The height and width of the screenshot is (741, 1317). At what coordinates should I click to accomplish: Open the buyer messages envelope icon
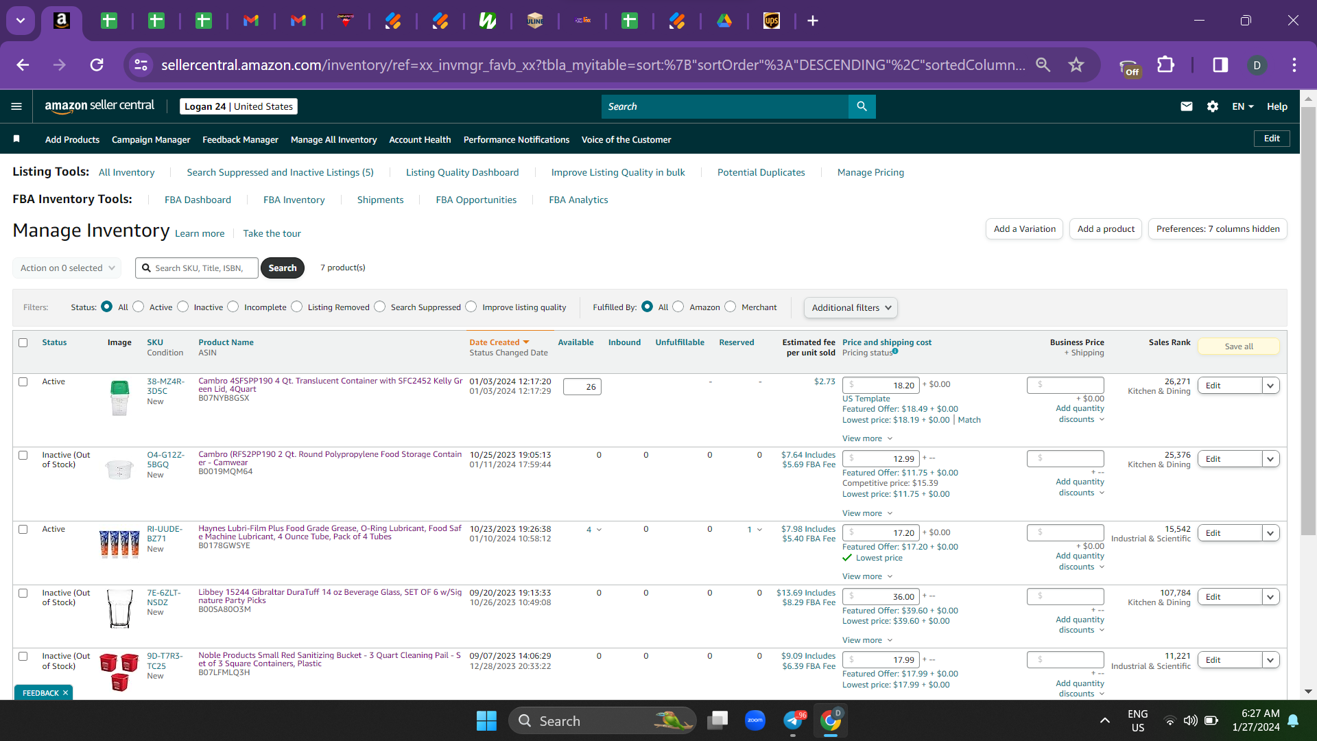[1186, 106]
